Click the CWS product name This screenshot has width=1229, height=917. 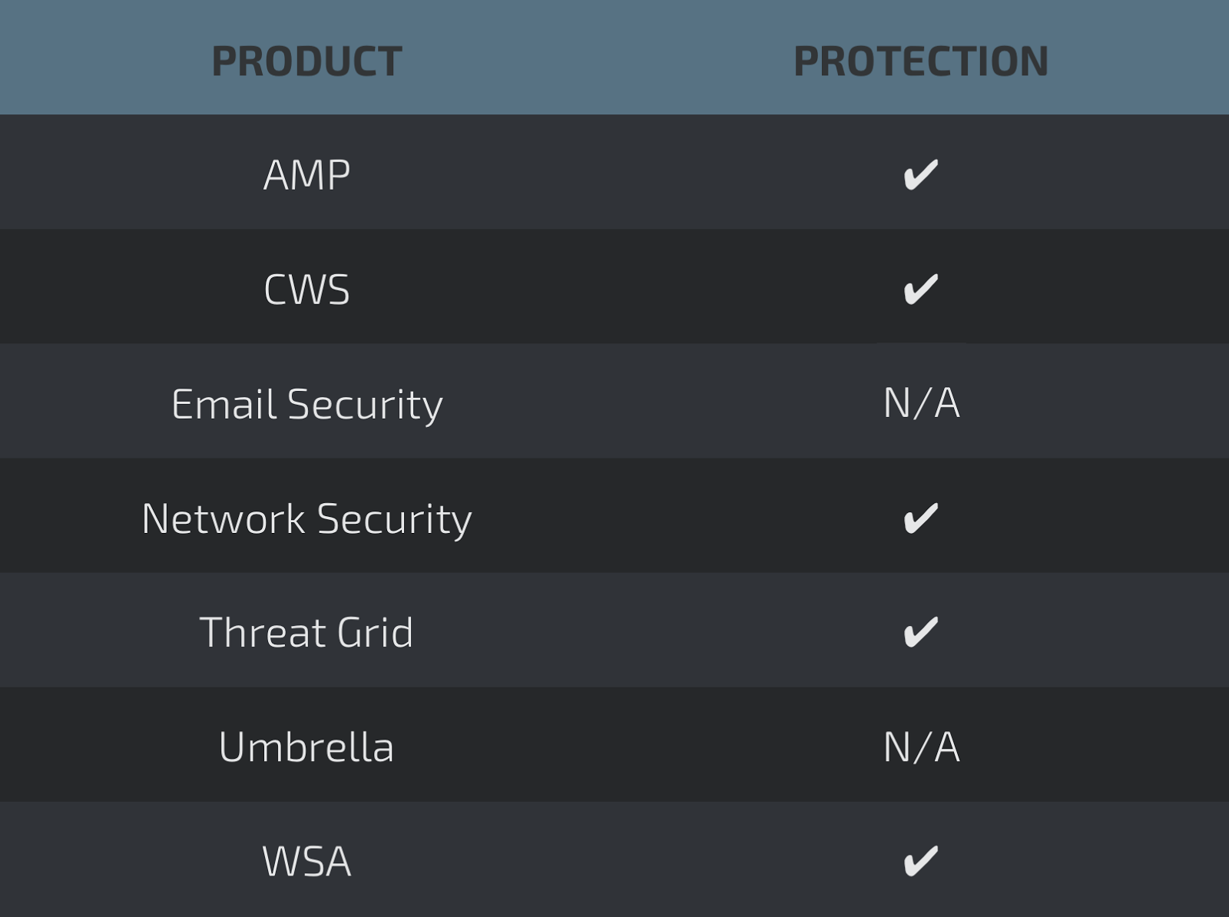tap(306, 290)
